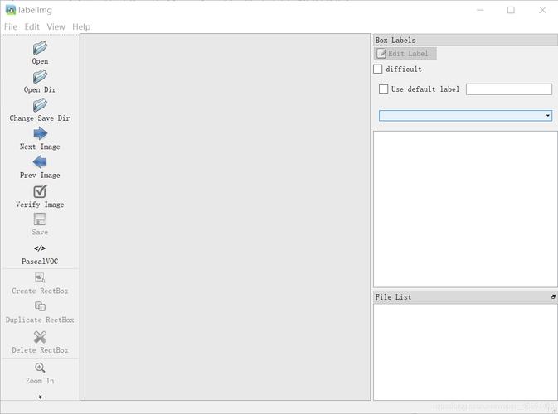Tick the Use default label checkbox

(383, 89)
